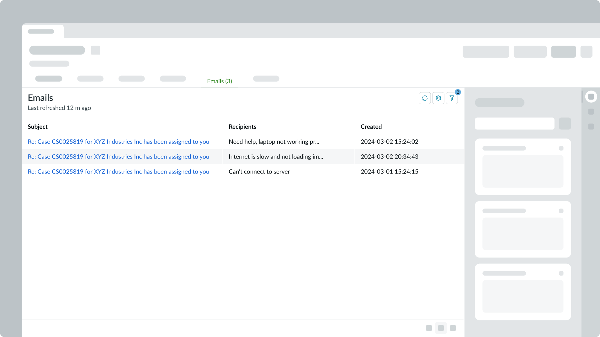Screen dimensions: 600x337
Task: Select the upper icon in the right edge rail
Action: tap(592, 112)
